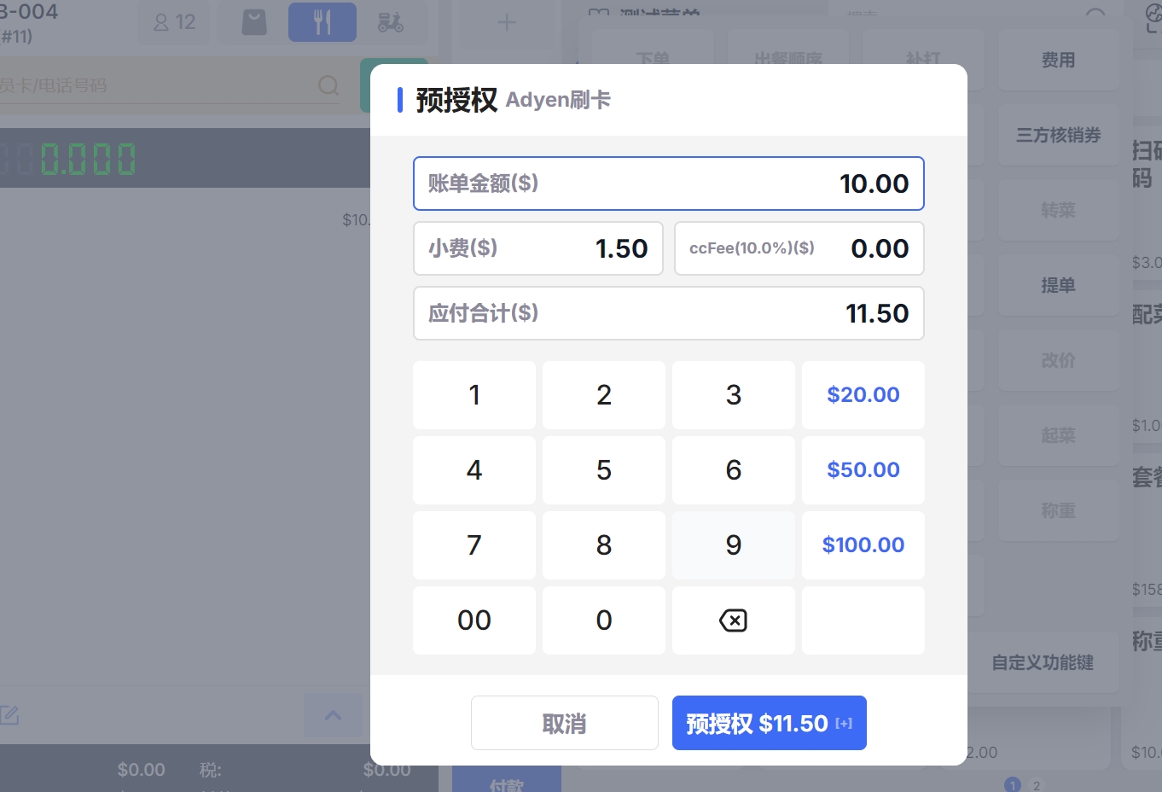Select the 小费 tip amount field
1162x792 pixels.
click(537, 248)
